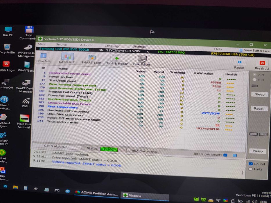This screenshot has width=271, height=203.
Task: Open the Test & Repair tool
Action: (x=117, y=60)
